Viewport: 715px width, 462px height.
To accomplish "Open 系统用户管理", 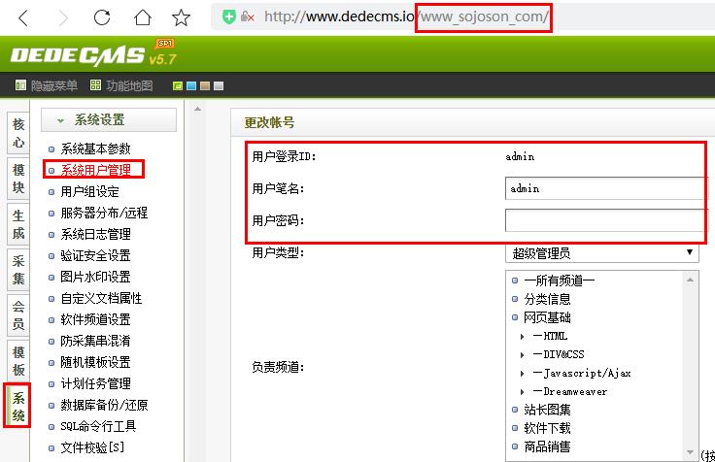I will click(x=95, y=170).
